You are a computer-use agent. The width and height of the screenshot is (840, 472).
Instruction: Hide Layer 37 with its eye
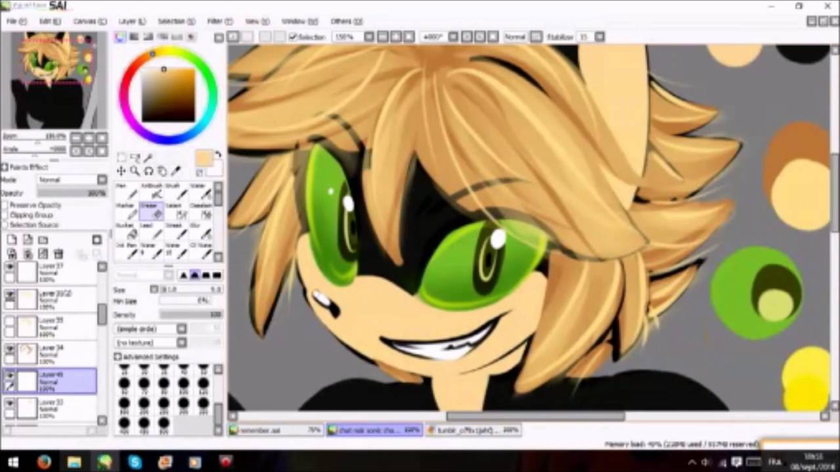(x=10, y=267)
